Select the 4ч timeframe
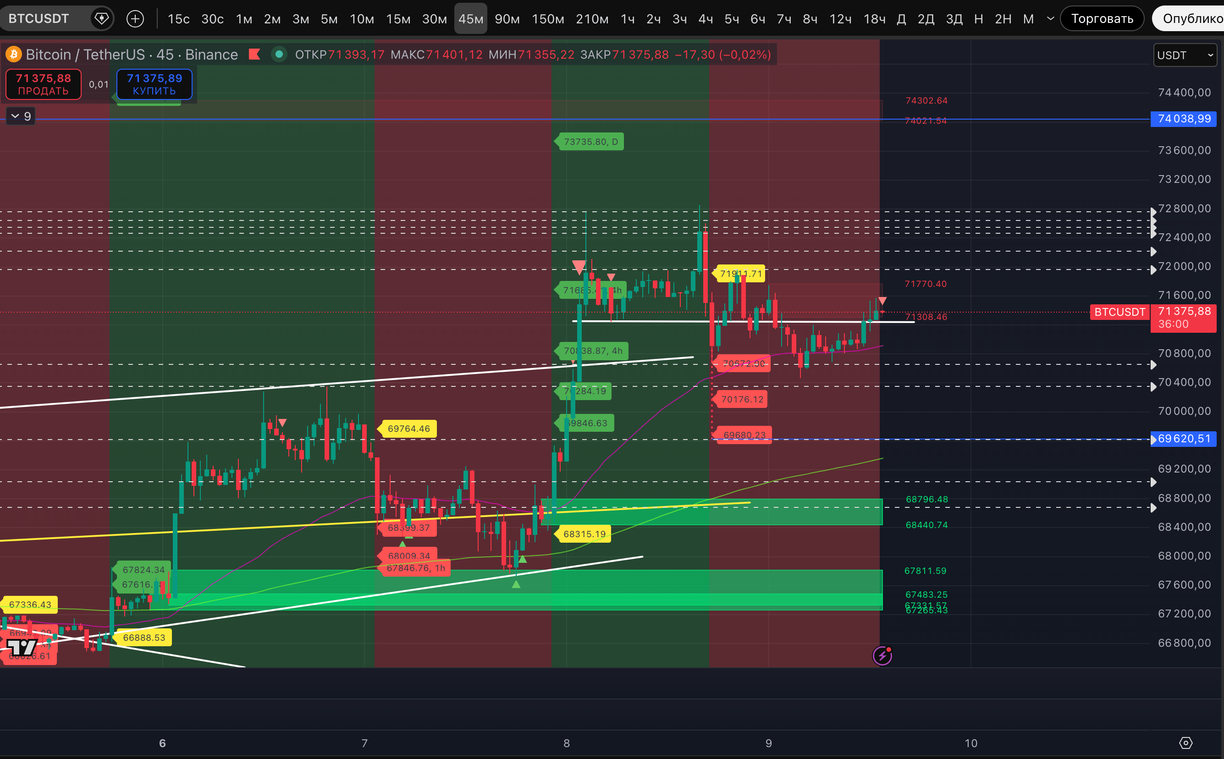The image size is (1224, 759). pos(706,19)
